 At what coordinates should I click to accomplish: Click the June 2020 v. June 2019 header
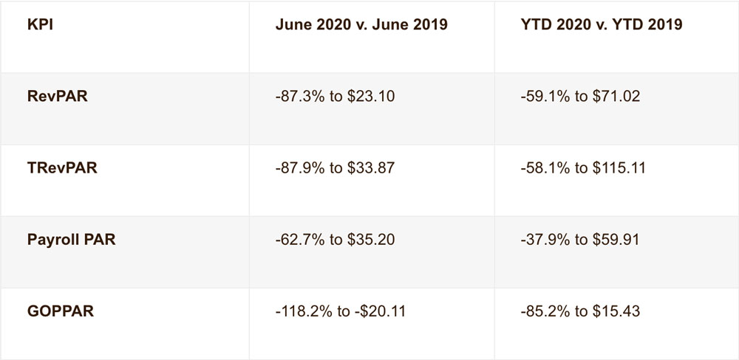361,24
